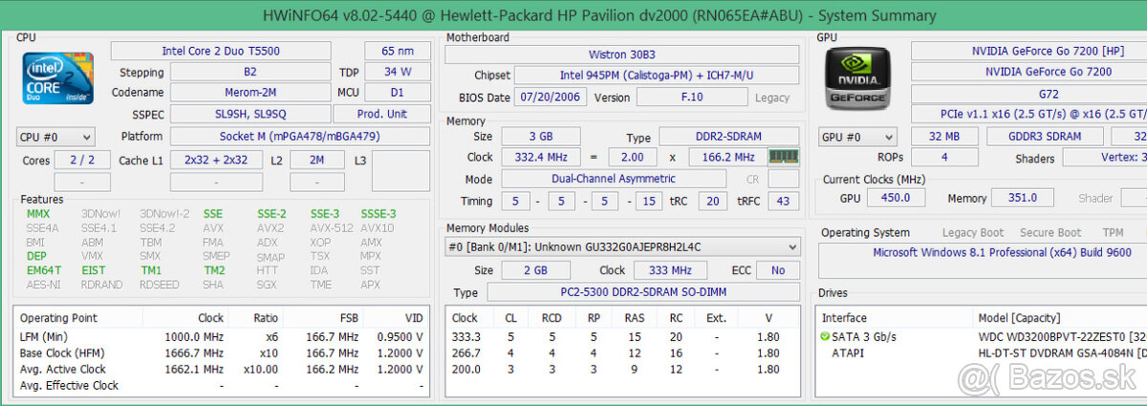1147x406 pixels.
Task: Click the TPM label
Action: point(1113,233)
